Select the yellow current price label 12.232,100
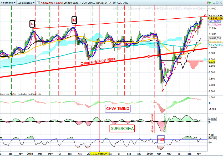The image size is (223, 156). [216, 18]
